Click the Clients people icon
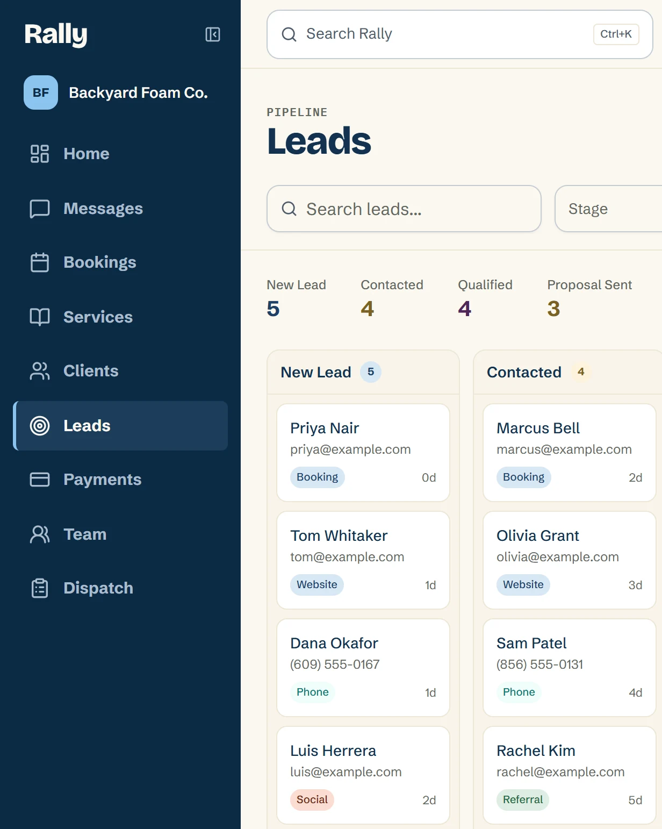This screenshot has height=829, width=662. point(40,371)
